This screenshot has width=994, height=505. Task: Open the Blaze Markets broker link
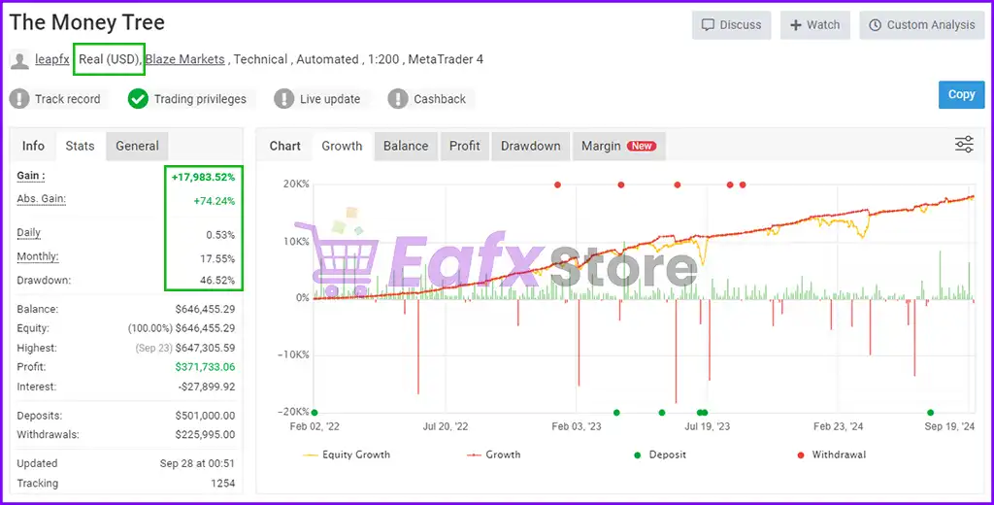click(184, 60)
